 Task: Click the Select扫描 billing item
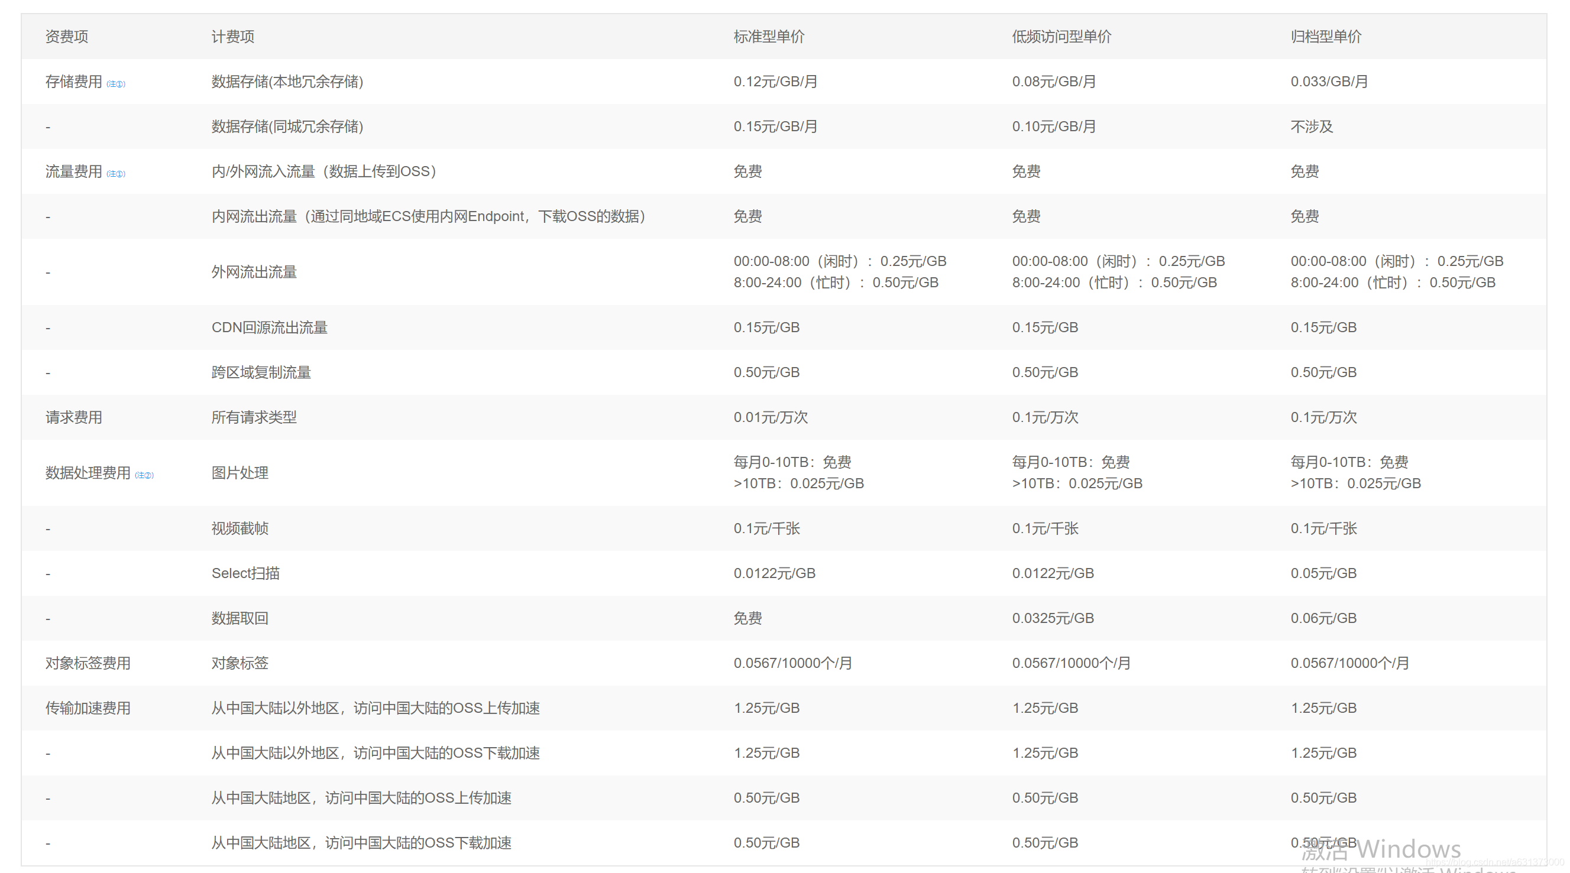tap(245, 573)
